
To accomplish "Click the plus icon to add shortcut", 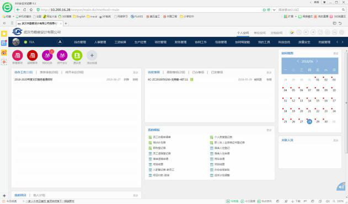I will click(x=92, y=56).
